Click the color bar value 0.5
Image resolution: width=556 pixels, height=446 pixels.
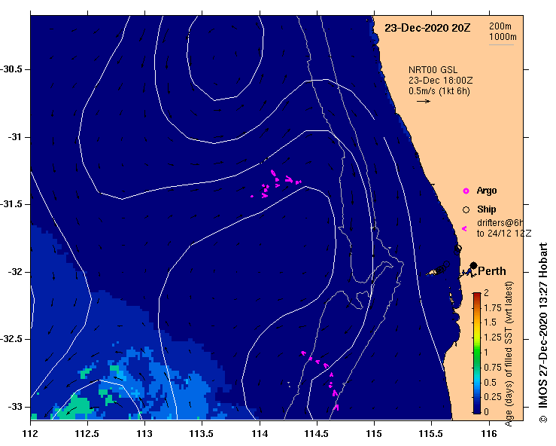490,383
